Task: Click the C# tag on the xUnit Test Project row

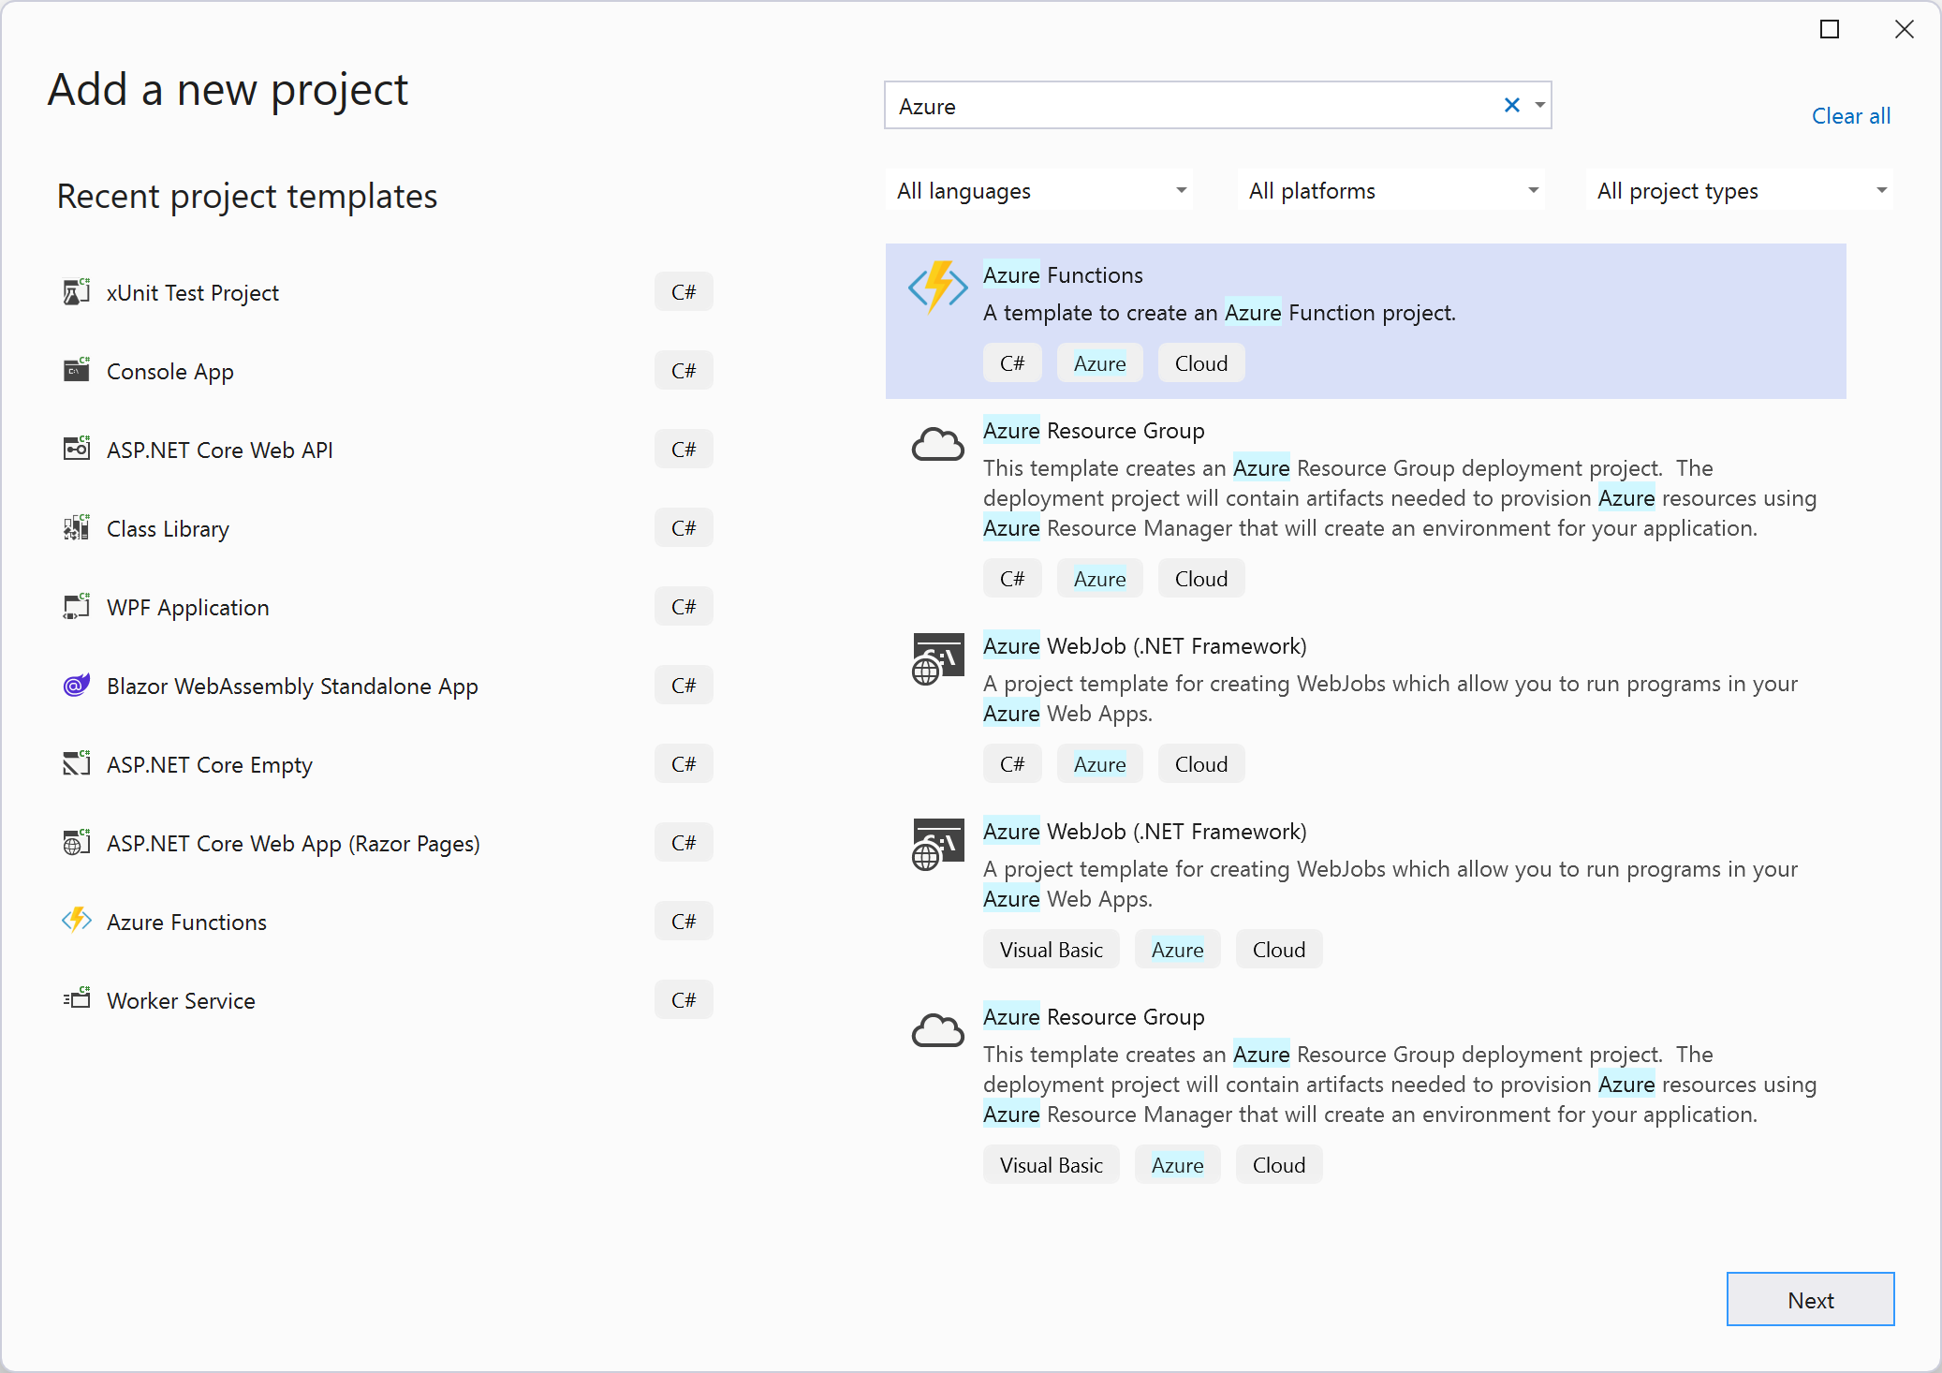Action: (x=684, y=292)
